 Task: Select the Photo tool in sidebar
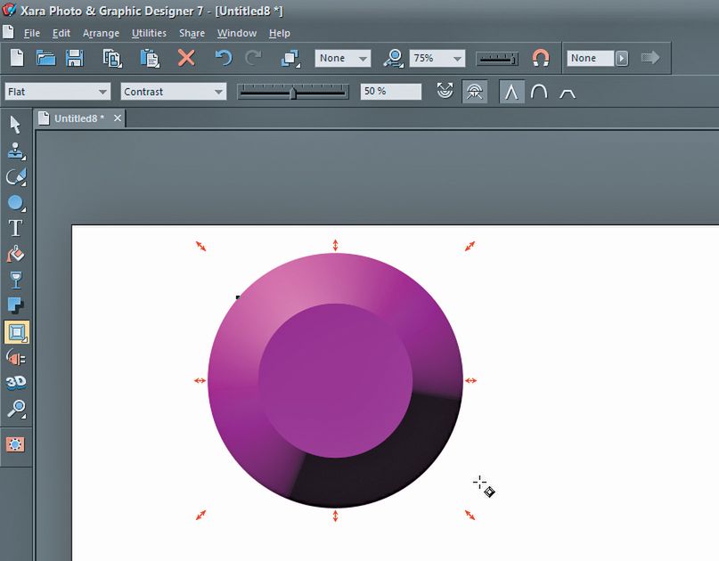pyautogui.click(x=16, y=151)
